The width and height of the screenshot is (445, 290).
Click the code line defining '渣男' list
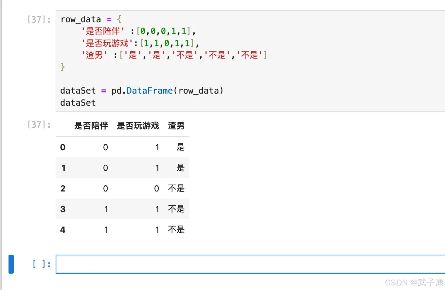(x=174, y=55)
